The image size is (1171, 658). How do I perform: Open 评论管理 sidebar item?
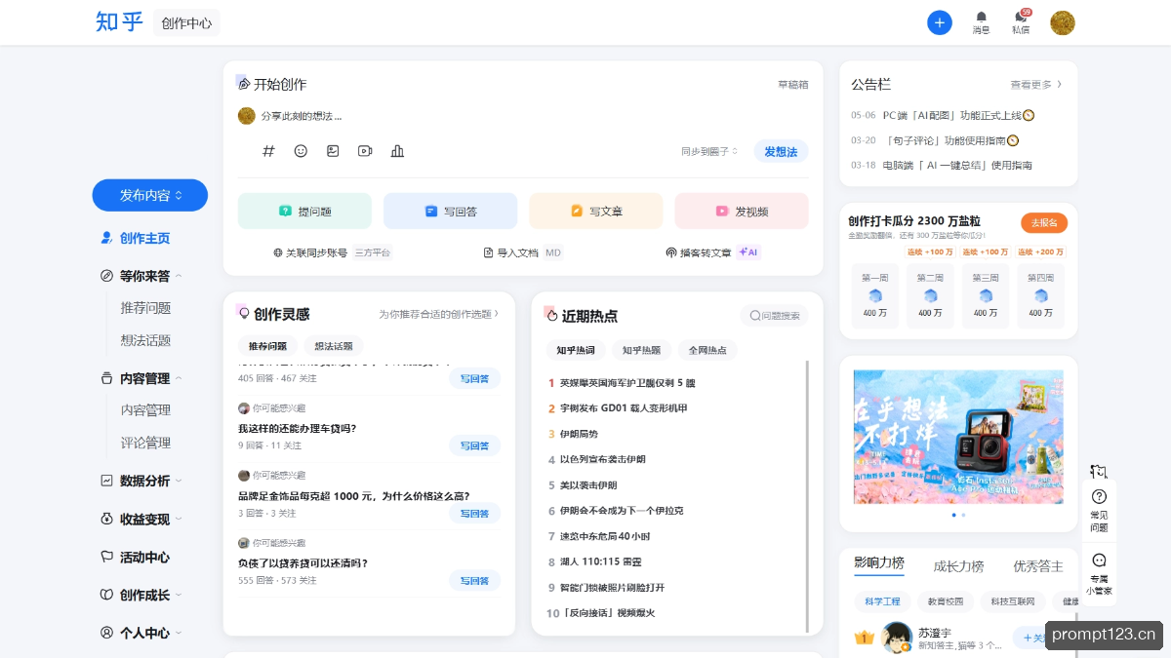click(x=145, y=443)
